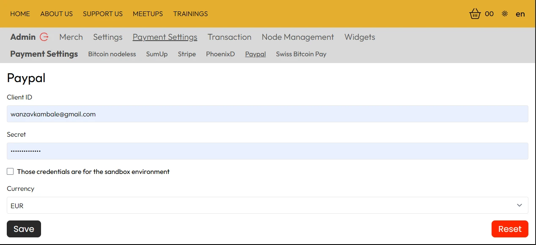
Task: Open the Widgets admin section
Action: (x=360, y=37)
